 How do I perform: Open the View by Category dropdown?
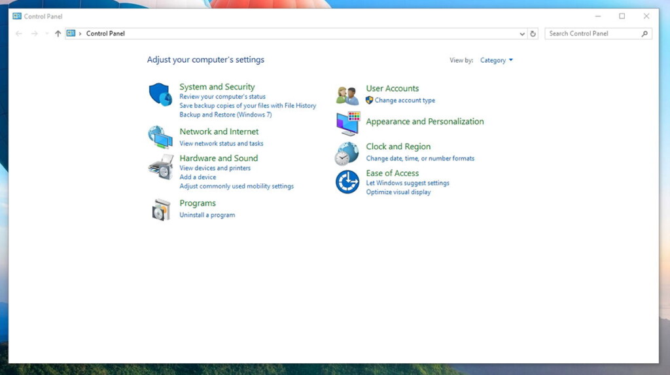point(496,60)
